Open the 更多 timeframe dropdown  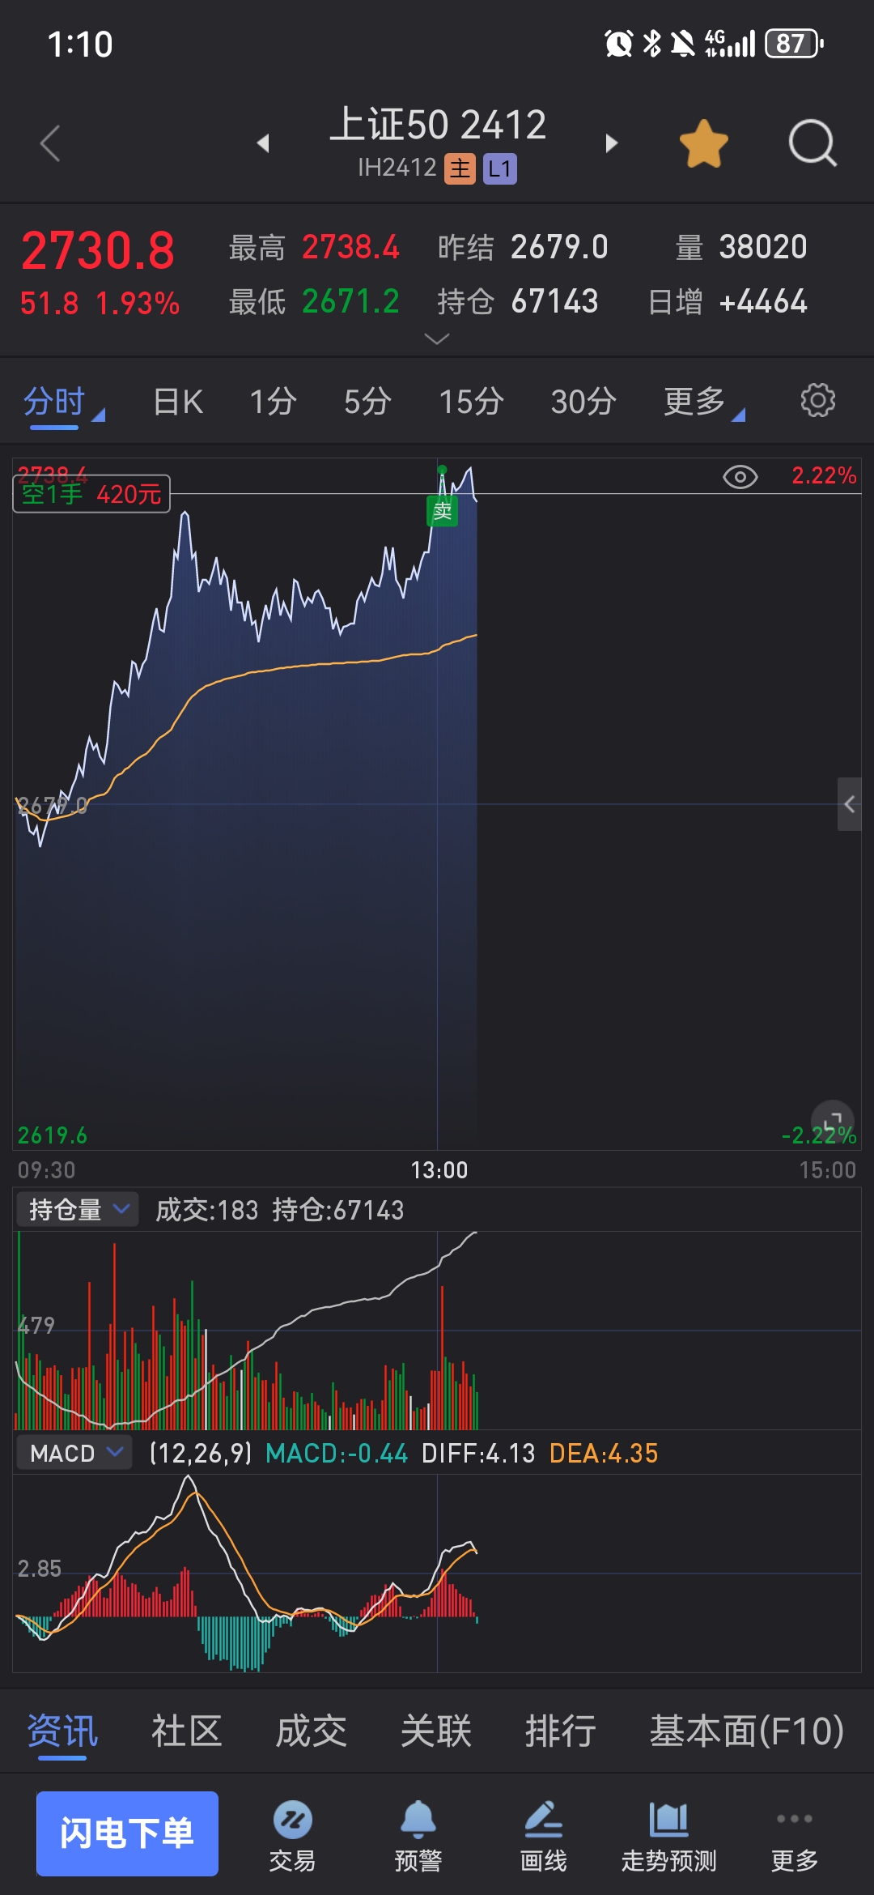(x=701, y=402)
